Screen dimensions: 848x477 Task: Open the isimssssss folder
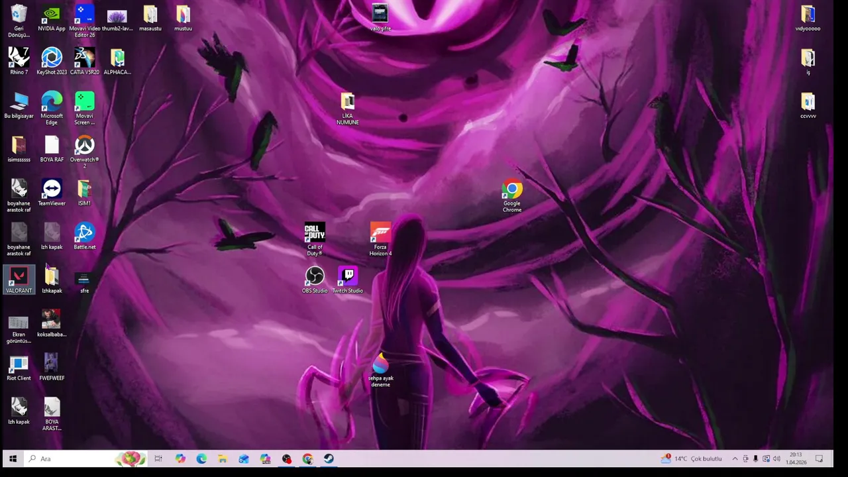pyautogui.click(x=19, y=149)
